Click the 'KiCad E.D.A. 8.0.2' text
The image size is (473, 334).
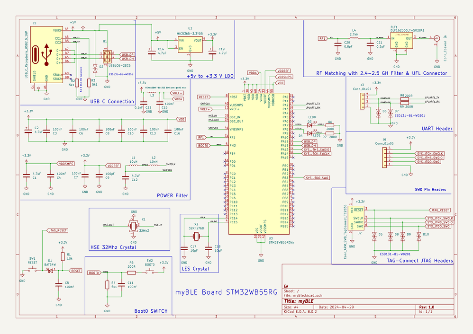(x=300, y=311)
